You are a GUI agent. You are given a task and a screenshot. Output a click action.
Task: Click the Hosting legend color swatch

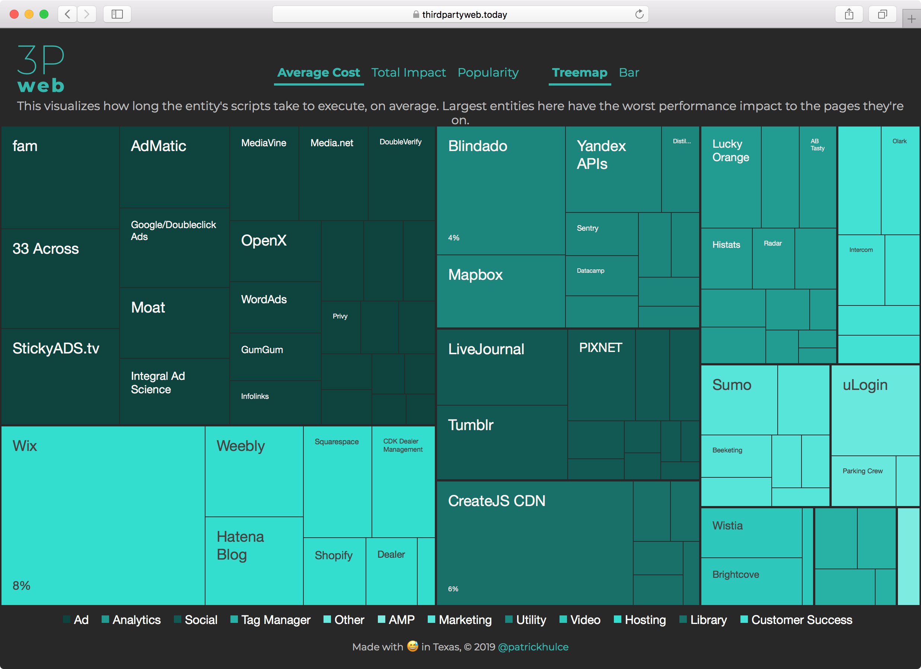[x=618, y=620]
